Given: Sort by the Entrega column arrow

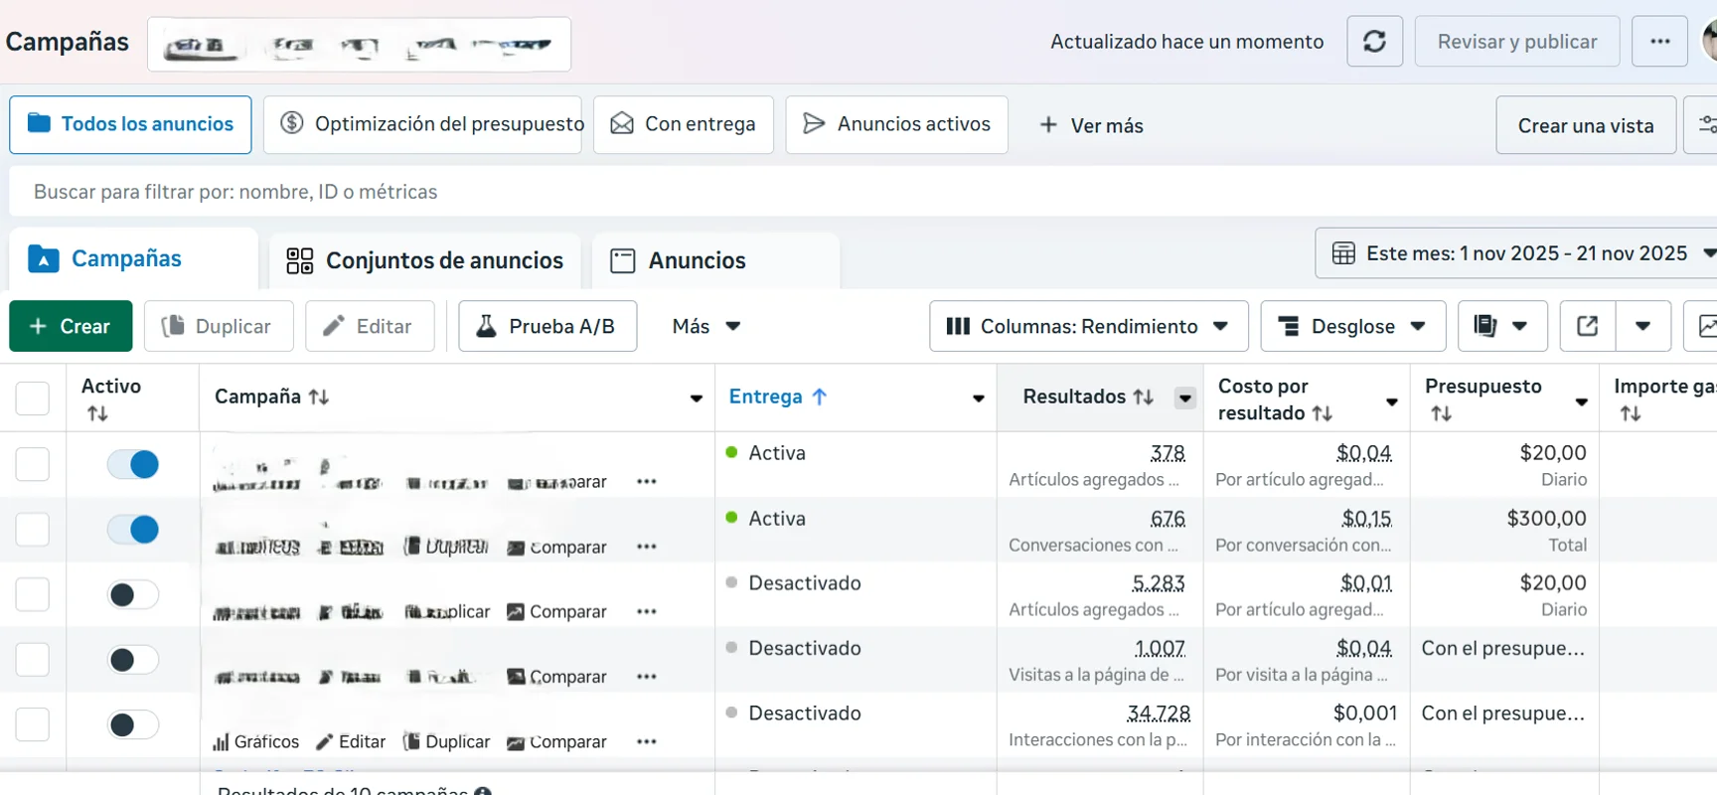Looking at the screenshot, I should pyautogui.click(x=820, y=397).
